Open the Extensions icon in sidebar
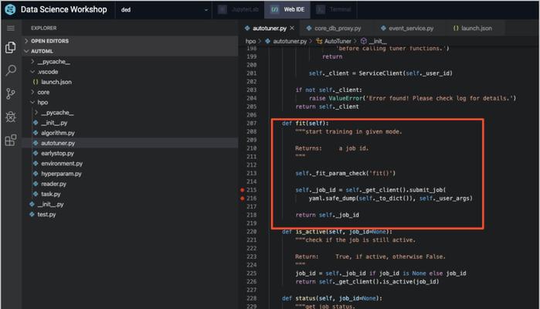Screen dimensions: 540x309 [x=11, y=140]
